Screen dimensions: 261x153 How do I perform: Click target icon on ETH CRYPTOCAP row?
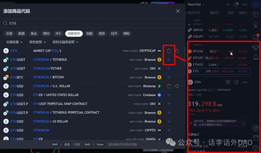(x=177, y=51)
